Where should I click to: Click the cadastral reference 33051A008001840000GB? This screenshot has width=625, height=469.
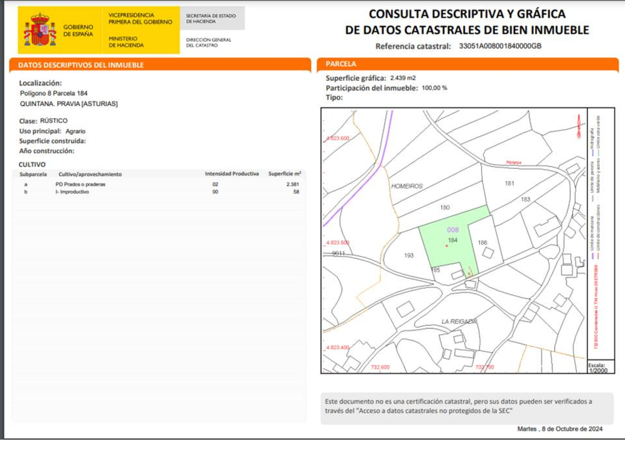500,46
